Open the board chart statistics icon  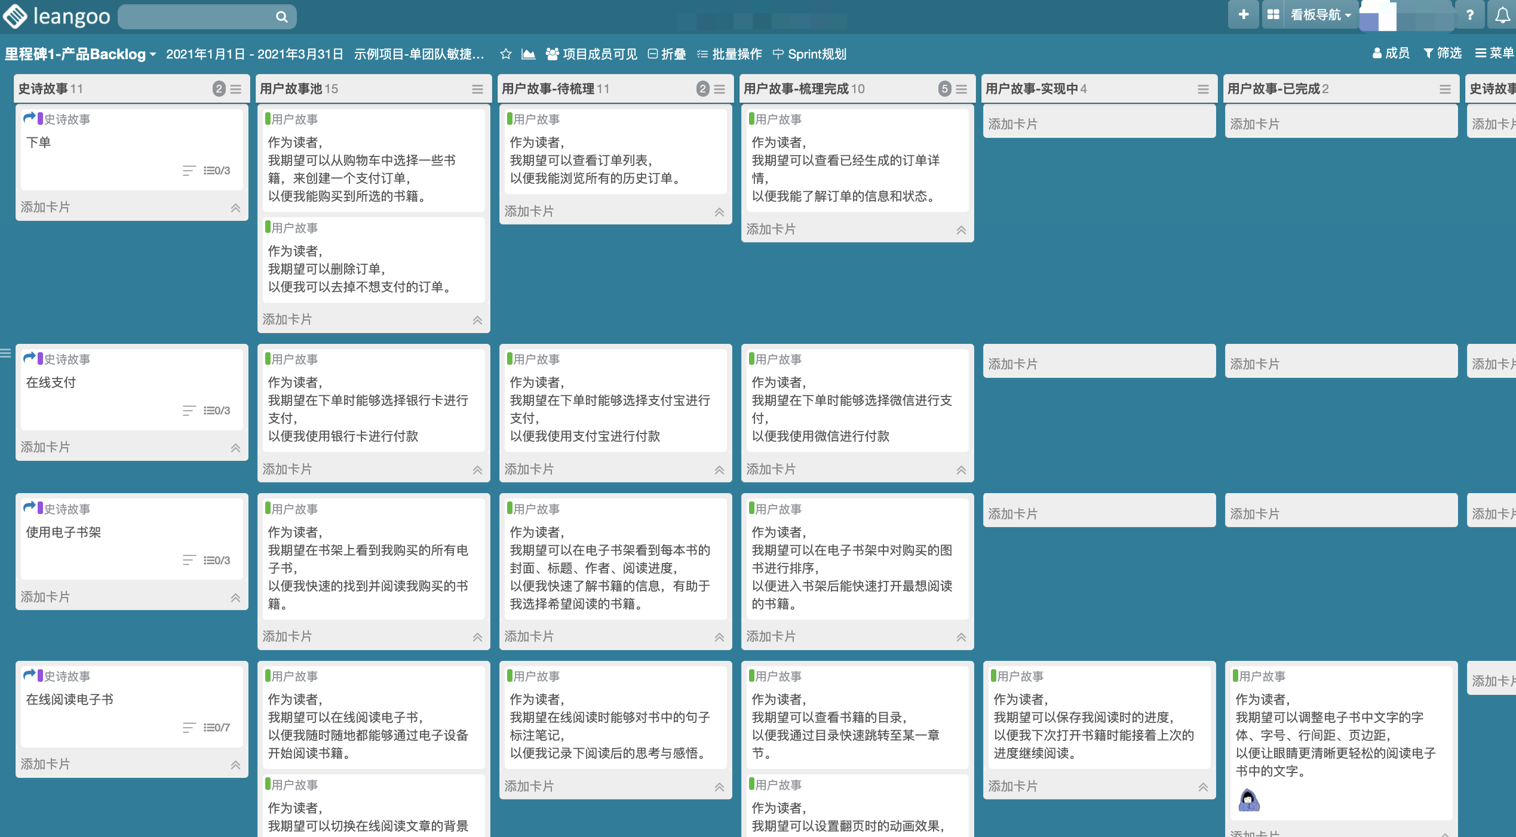pos(528,54)
